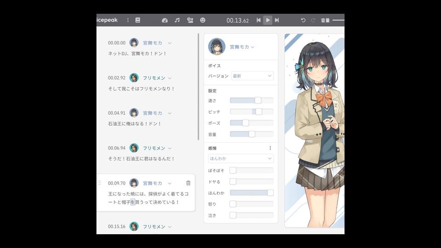Open the 感情 section three-dot menu

270,148
